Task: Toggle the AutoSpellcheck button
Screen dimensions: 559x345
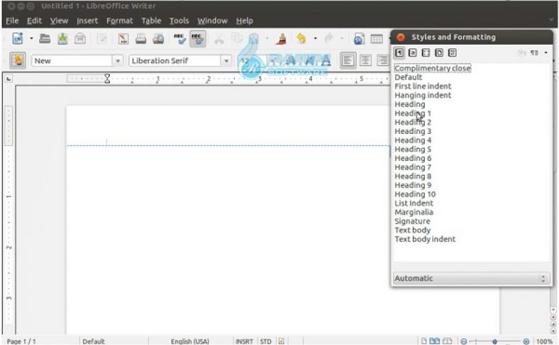Action: pyautogui.click(x=197, y=38)
